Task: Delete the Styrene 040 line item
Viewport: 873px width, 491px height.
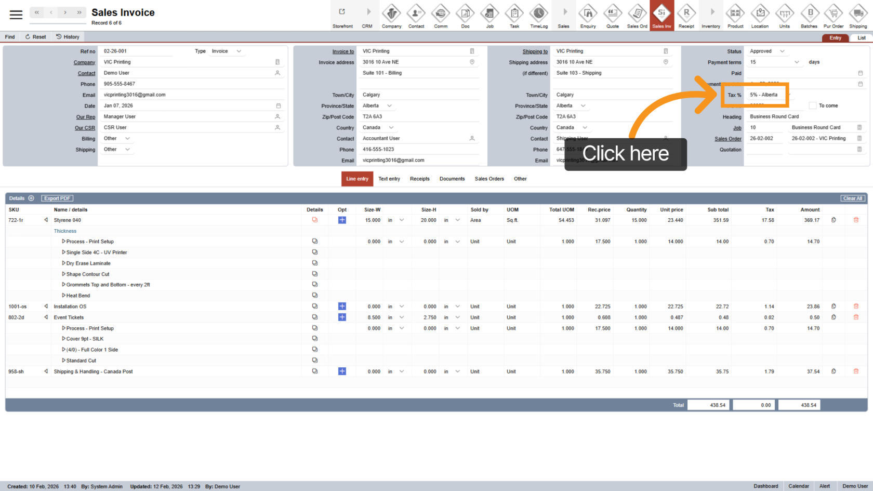Action: click(856, 220)
